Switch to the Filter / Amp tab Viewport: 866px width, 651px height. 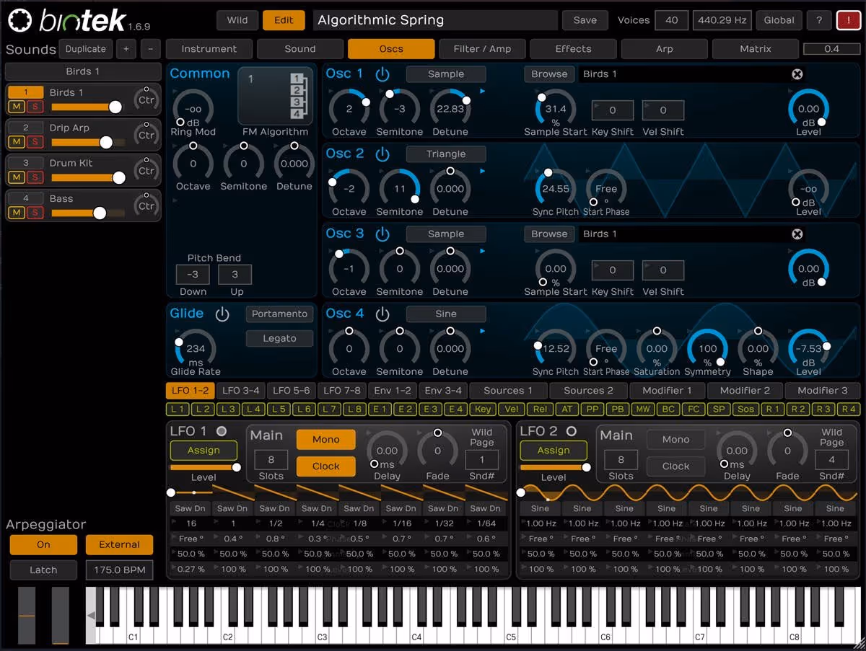click(482, 49)
